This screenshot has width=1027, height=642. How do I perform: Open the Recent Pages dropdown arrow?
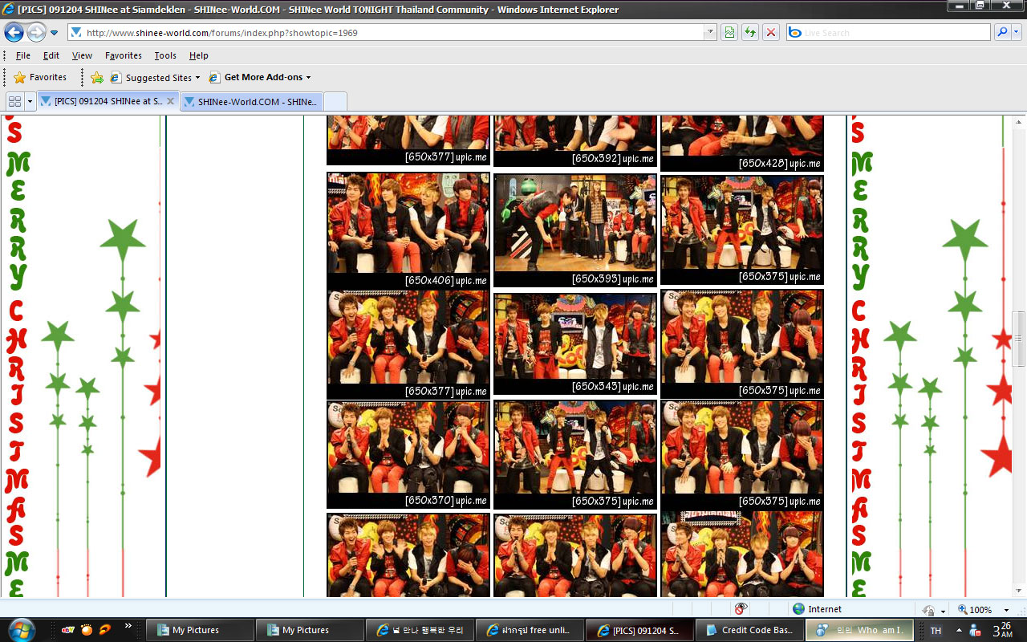tap(54, 33)
